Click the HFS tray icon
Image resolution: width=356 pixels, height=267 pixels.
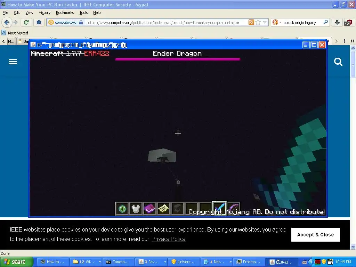click(x=330, y=262)
